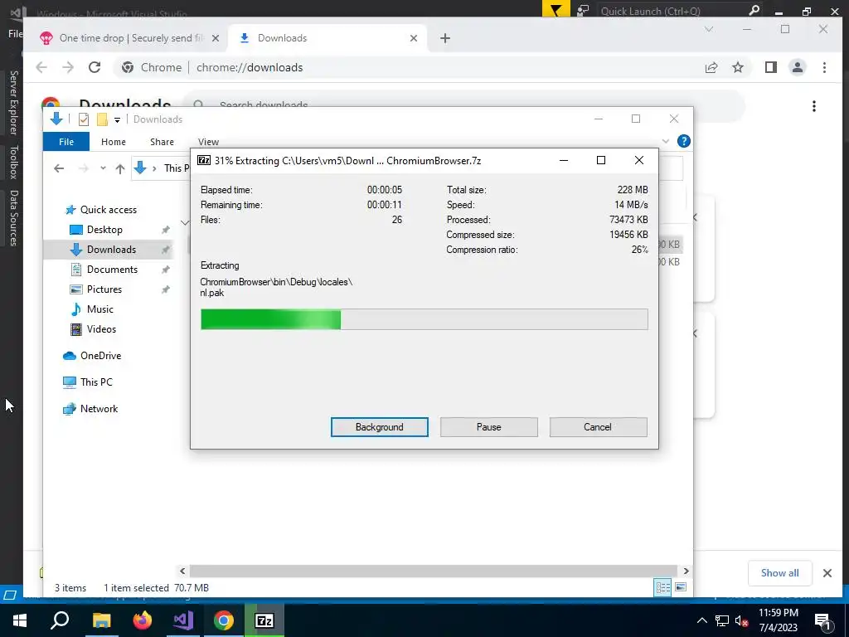Click Explorer back arrow
This screenshot has height=637, width=849.
pyautogui.click(x=59, y=168)
